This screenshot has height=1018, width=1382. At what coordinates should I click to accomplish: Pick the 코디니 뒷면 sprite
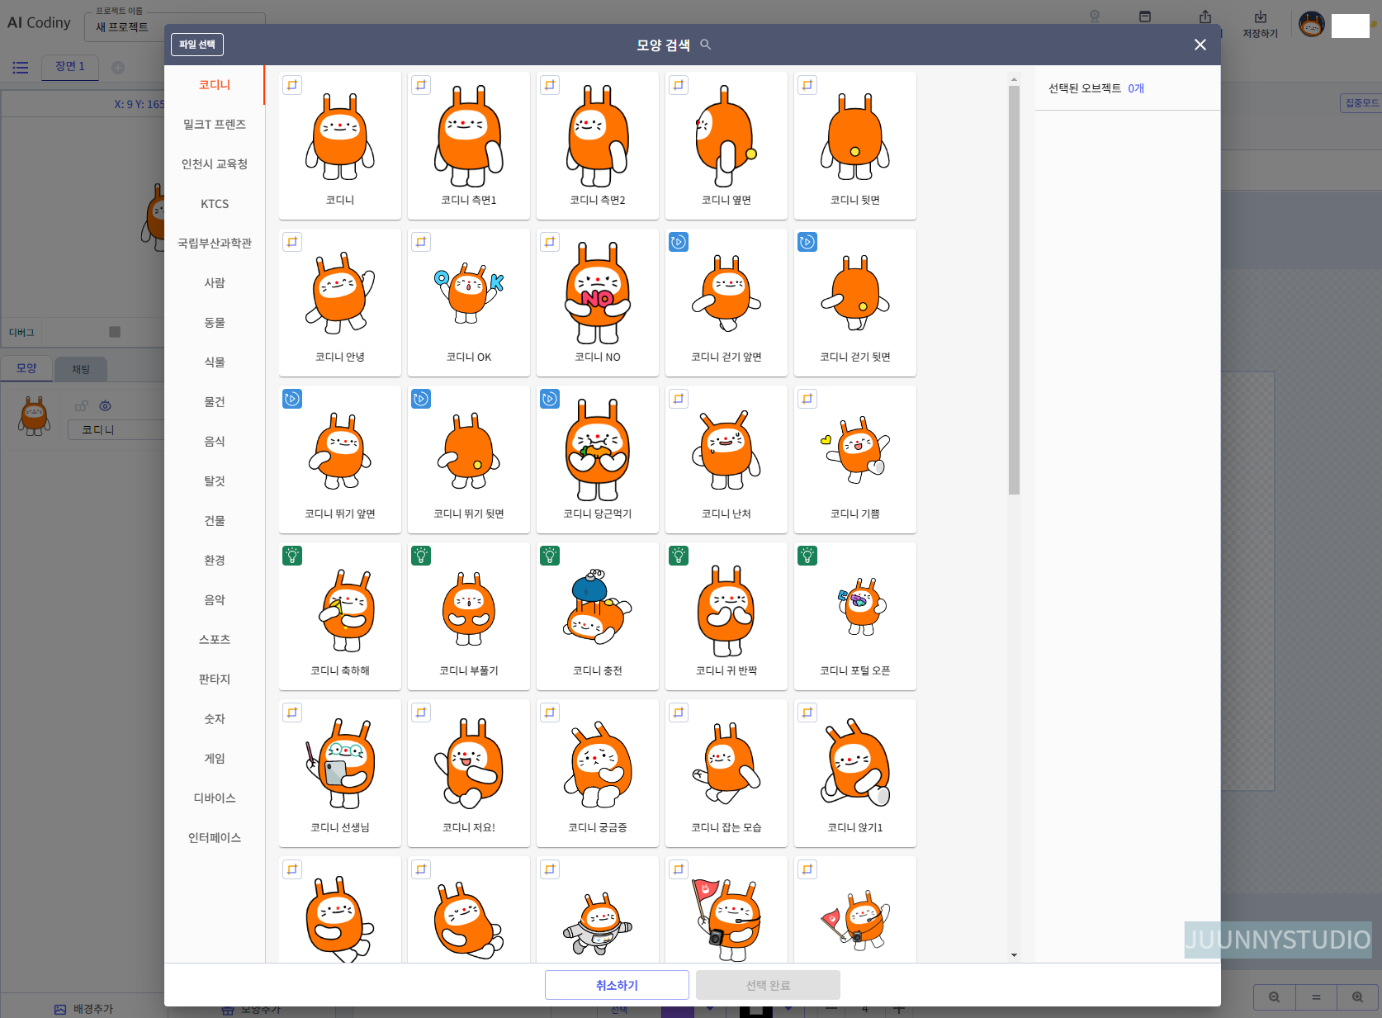[x=855, y=145]
